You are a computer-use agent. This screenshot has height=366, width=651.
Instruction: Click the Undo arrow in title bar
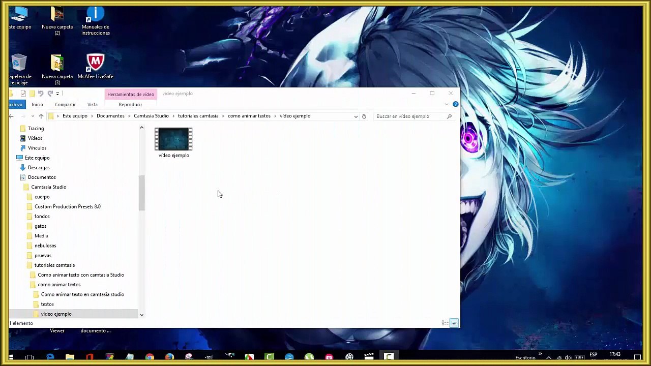coord(41,94)
